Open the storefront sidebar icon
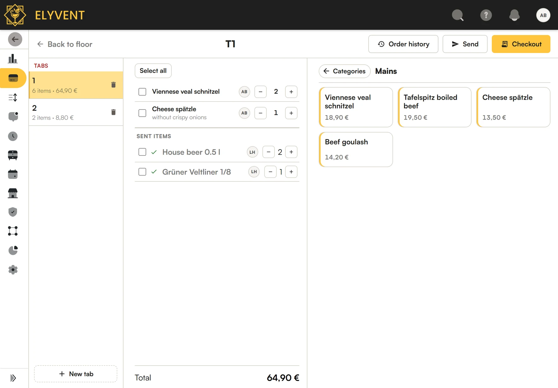The height and width of the screenshot is (388, 558). pyautogui.click(x=13, y=193)
